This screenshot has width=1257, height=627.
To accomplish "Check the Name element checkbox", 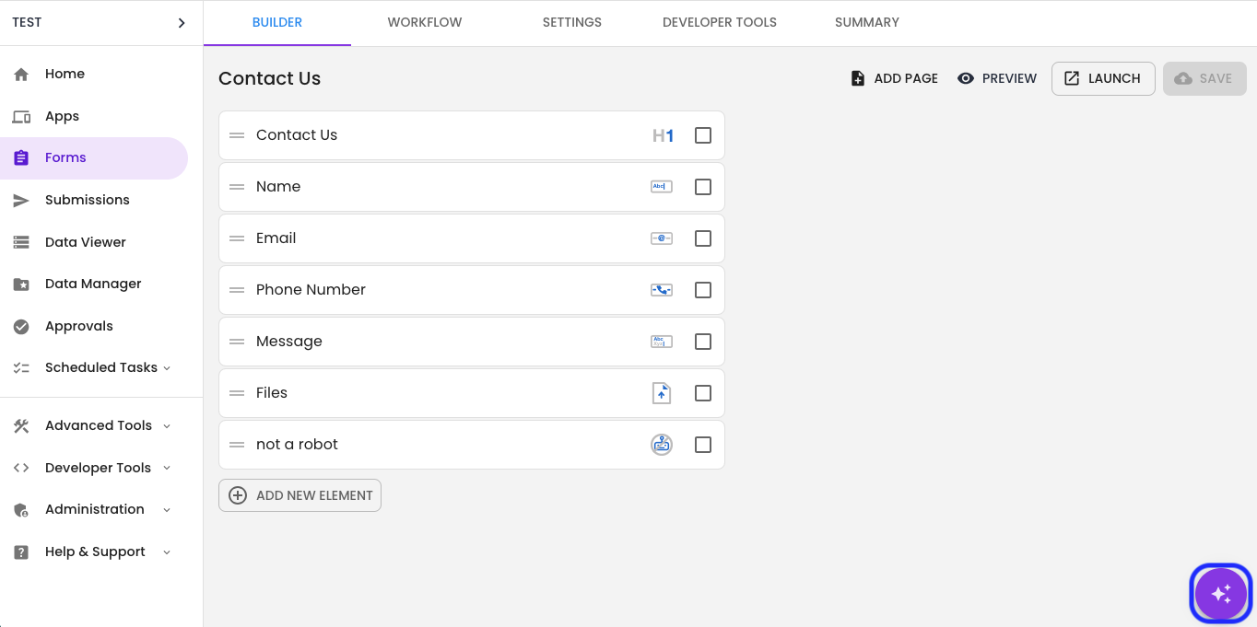I will coord(703,187).
